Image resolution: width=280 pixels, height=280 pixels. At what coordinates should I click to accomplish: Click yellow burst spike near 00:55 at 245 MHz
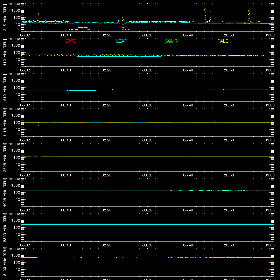(249, 16)
